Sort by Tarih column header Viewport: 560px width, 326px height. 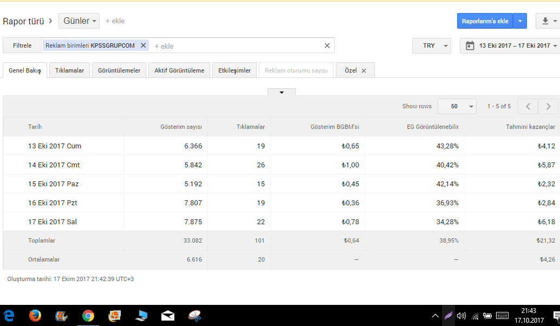click(35, 127)
